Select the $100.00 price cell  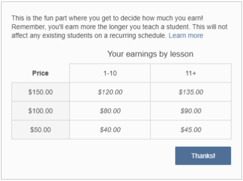(41, 111)
